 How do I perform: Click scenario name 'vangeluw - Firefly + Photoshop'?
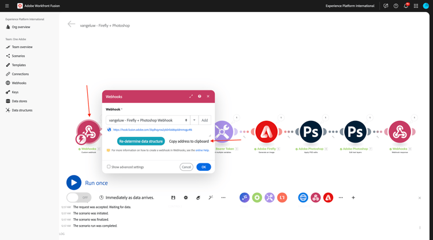click(x=104, y=25)
